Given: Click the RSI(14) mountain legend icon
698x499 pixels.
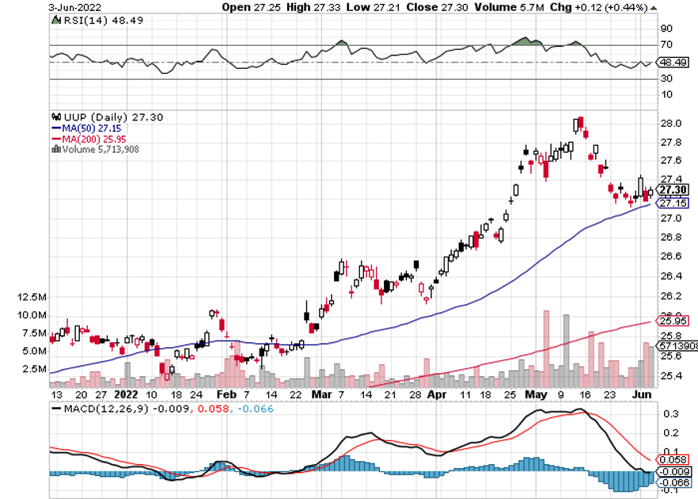Looking at the screenshot, I should click(55, 22).
